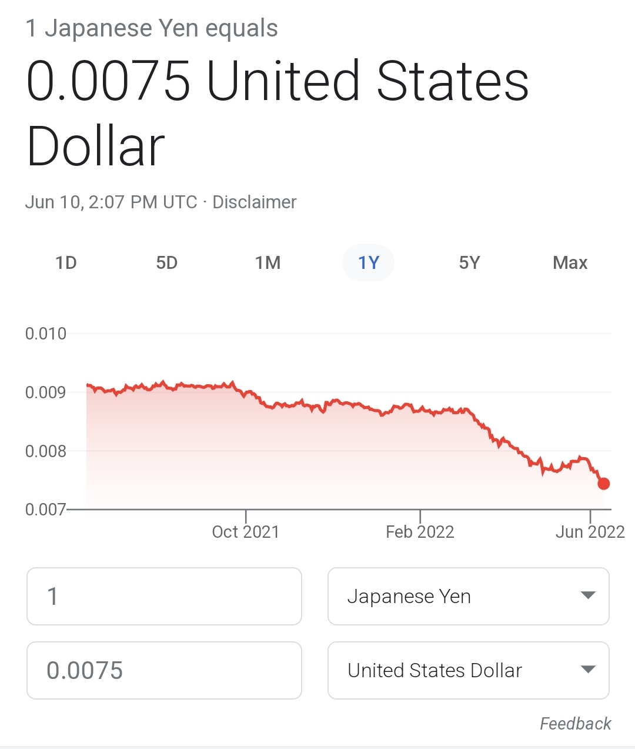Click the Oct 2021 axis marker
The height and width of the screenshot is (749, 635).
(245, 531)
